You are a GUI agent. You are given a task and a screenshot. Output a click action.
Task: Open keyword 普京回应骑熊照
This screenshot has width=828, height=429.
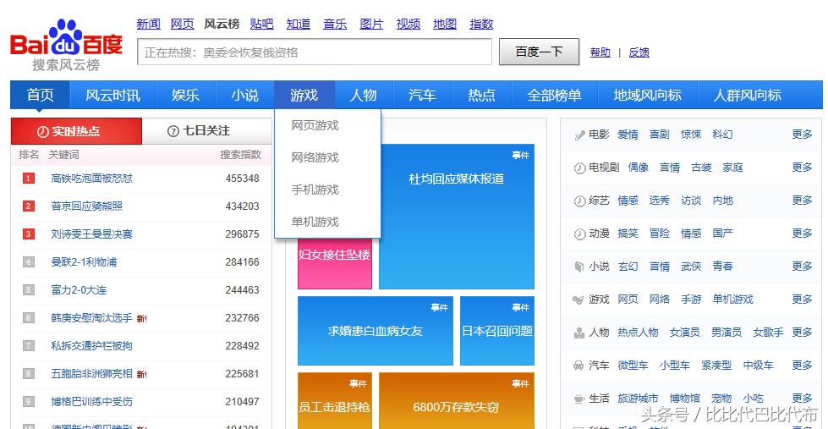pyautogui.click(x=86, y=206)
